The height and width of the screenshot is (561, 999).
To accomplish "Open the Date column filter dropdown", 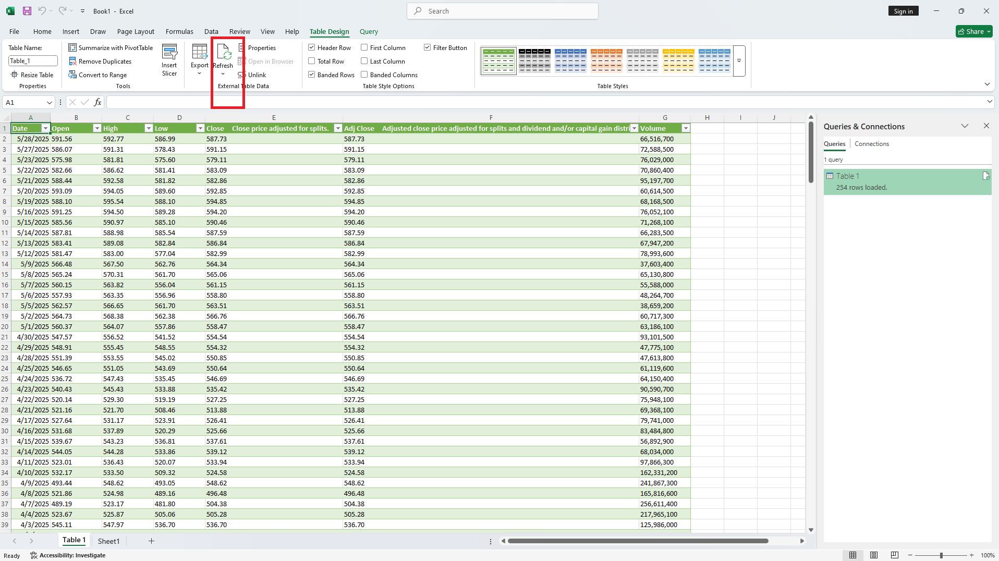I will [x=45, y=128].
